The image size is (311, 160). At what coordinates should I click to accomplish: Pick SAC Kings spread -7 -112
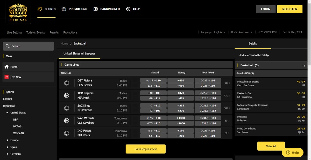[x=153, y=106]
